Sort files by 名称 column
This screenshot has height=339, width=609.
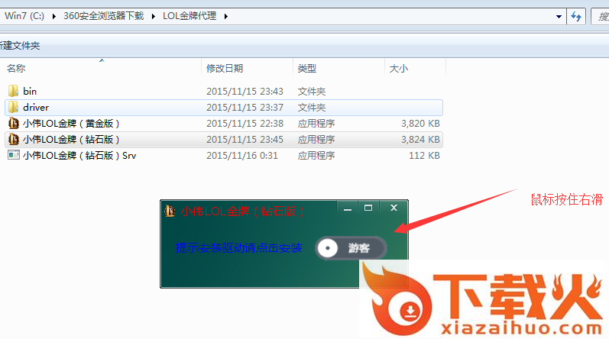pos(17,69)
